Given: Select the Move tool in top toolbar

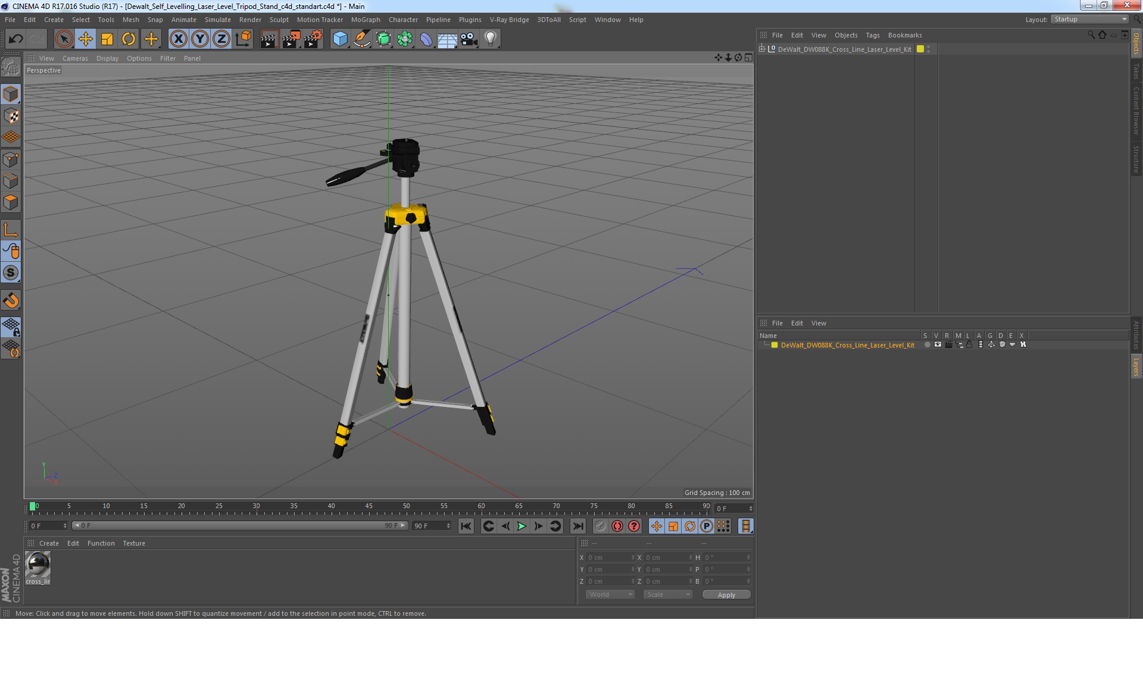Looking at the screenshot, I should pyautogui.click(x=85, y=39).
